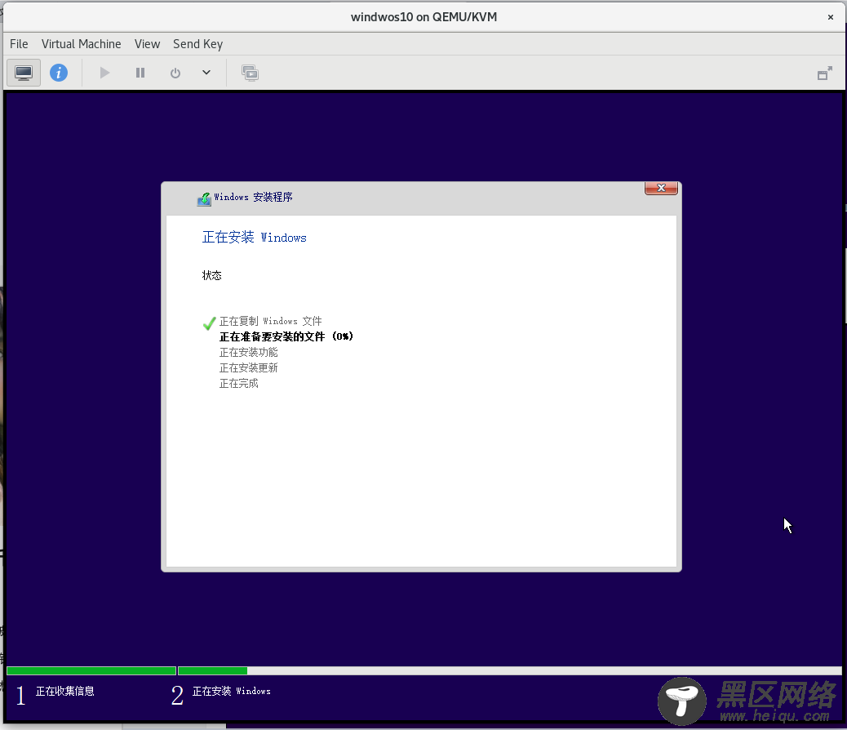Click the 'Windows 安装程序' dialog title

click(253, 198)
